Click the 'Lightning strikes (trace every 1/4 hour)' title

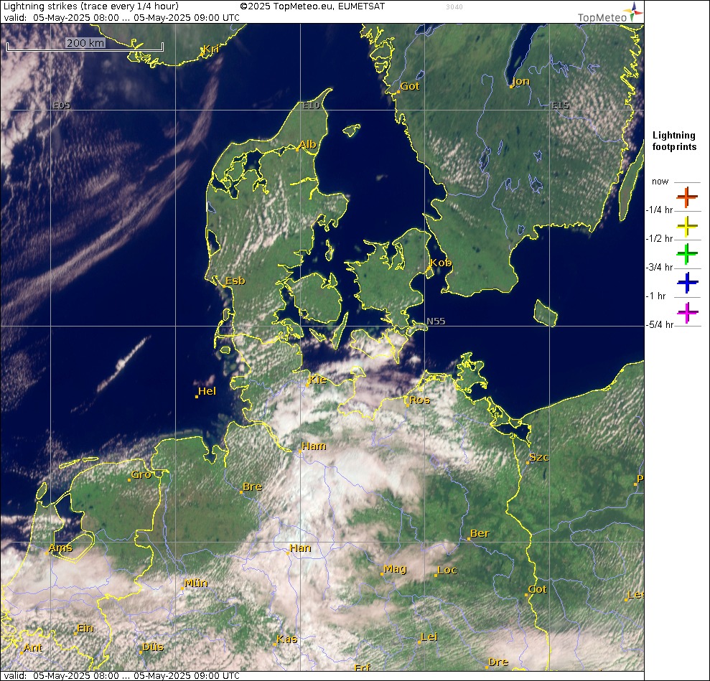click(91, 6)
